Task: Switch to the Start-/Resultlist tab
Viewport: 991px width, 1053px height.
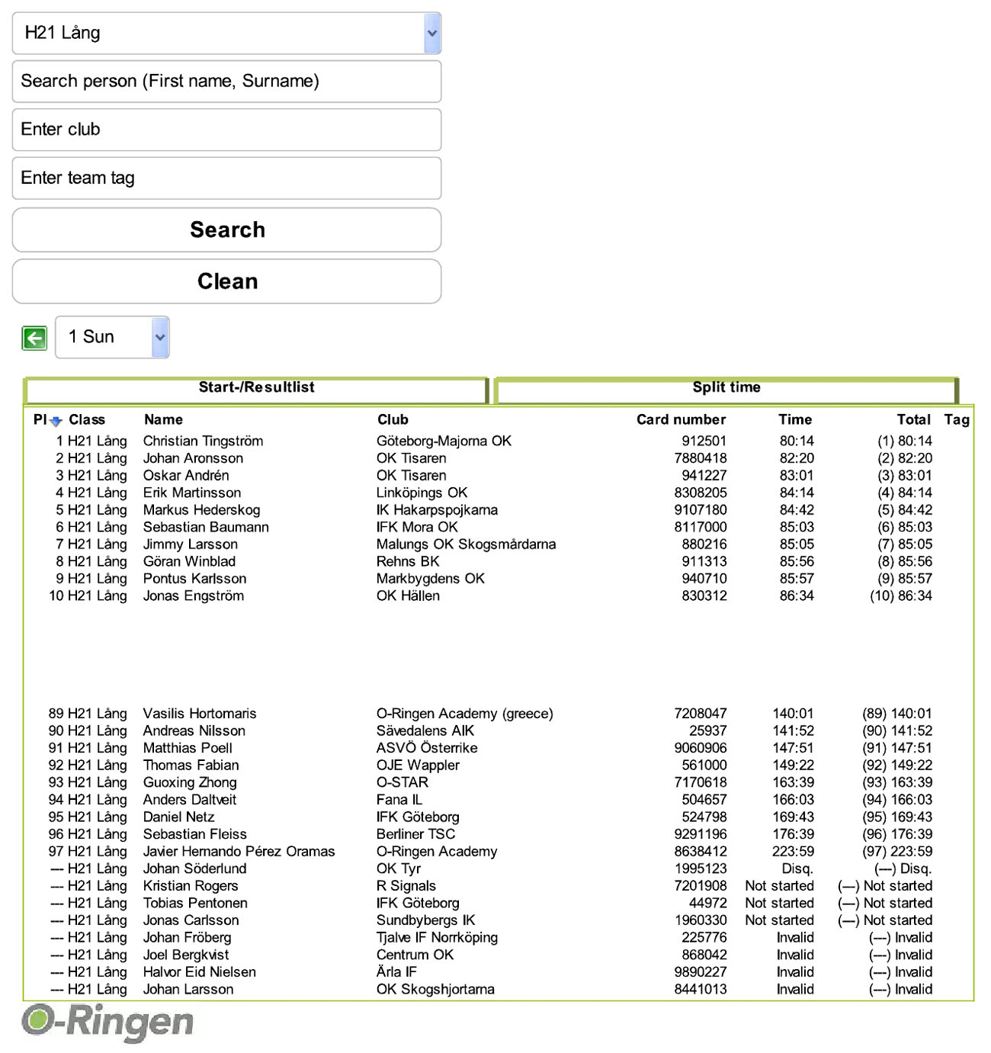Action: pos(256,388)
